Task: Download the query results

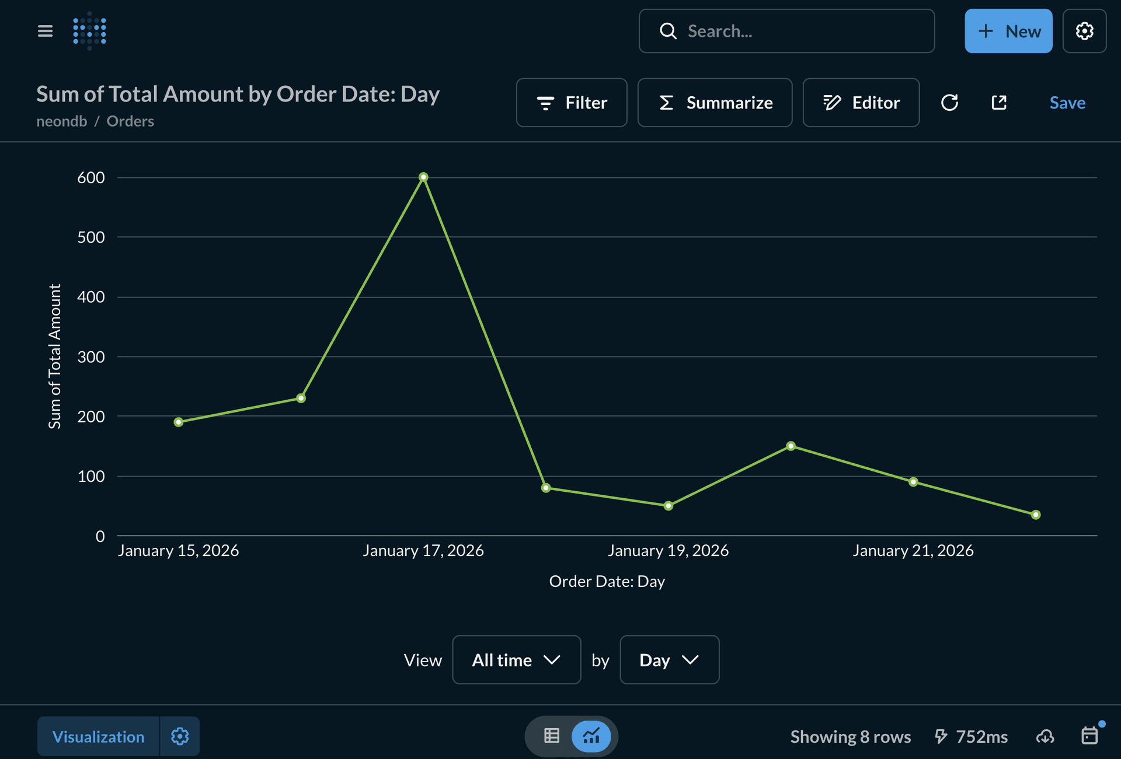Action: [1045, 736]
